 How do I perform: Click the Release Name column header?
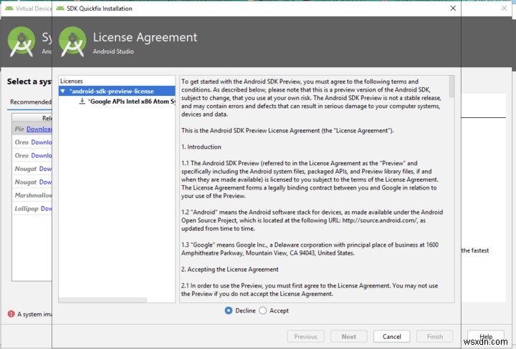pos(32,118)
